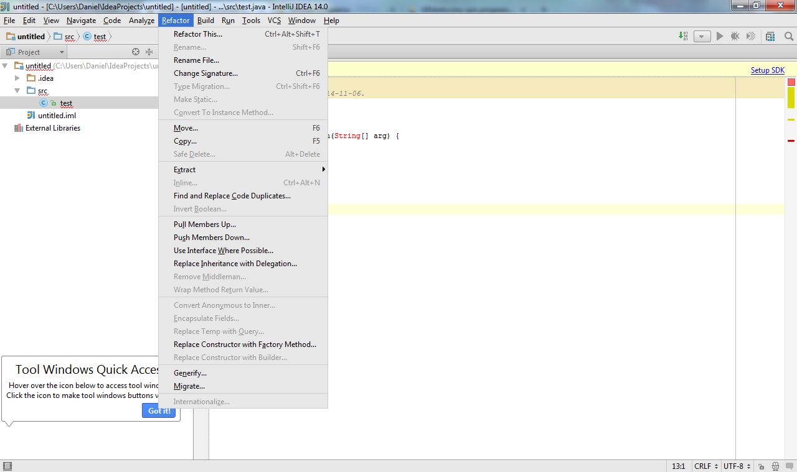Click the Run with Coverage icon
This screenshot has height=472, width=797.
click(751, 37)
